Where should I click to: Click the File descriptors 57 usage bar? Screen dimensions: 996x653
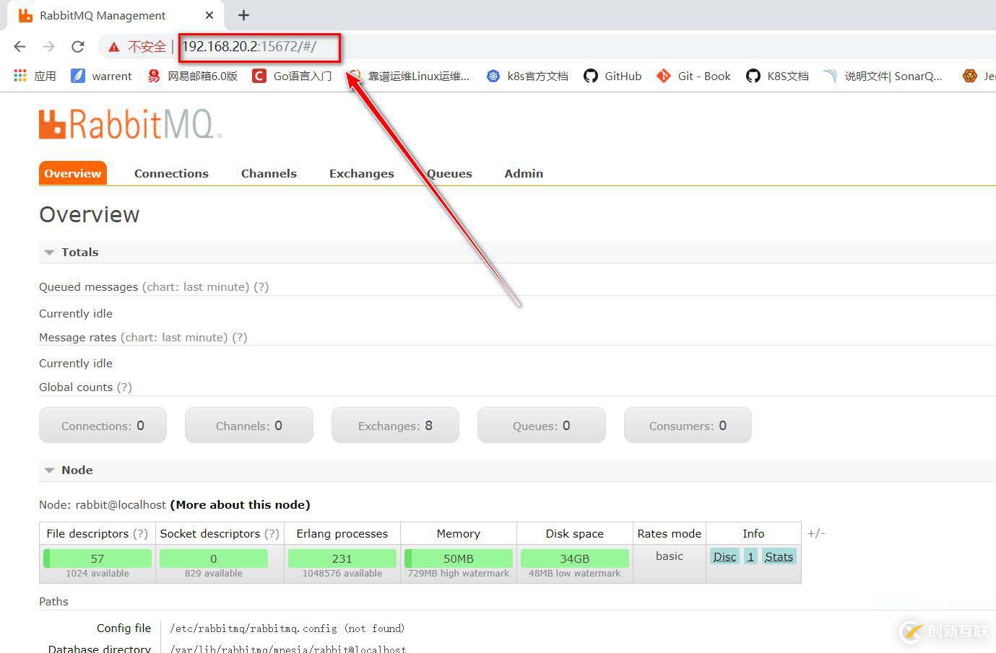[98, 558]
